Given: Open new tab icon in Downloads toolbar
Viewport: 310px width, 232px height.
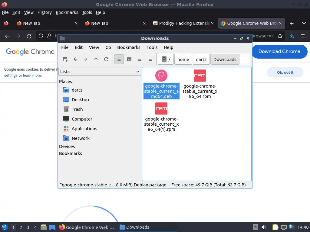Looking at the screenshot, I should coord(65,59).
